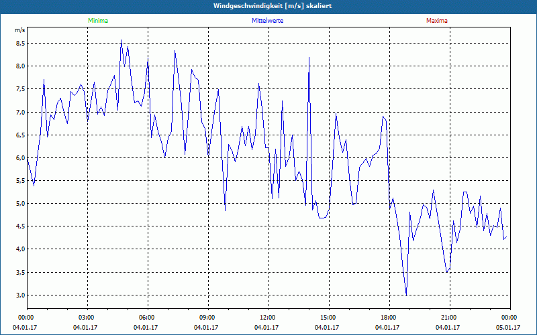Image resolution: width=537 pixels, height=335 pixels.
Task: Click the Mittelwerte legend label
Action: pos(267,21)
